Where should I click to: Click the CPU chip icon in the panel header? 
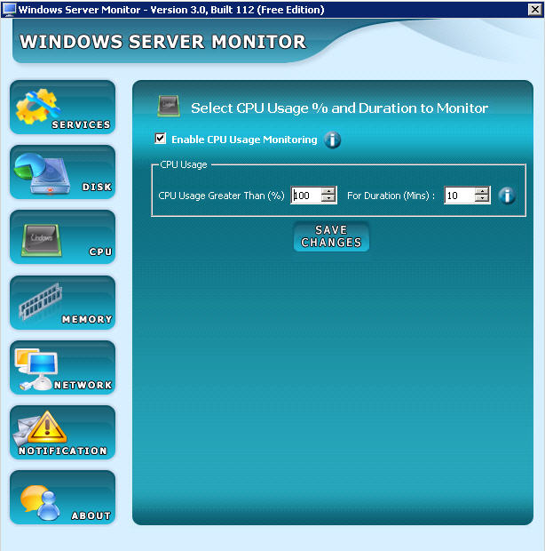[x=169, y=106]
